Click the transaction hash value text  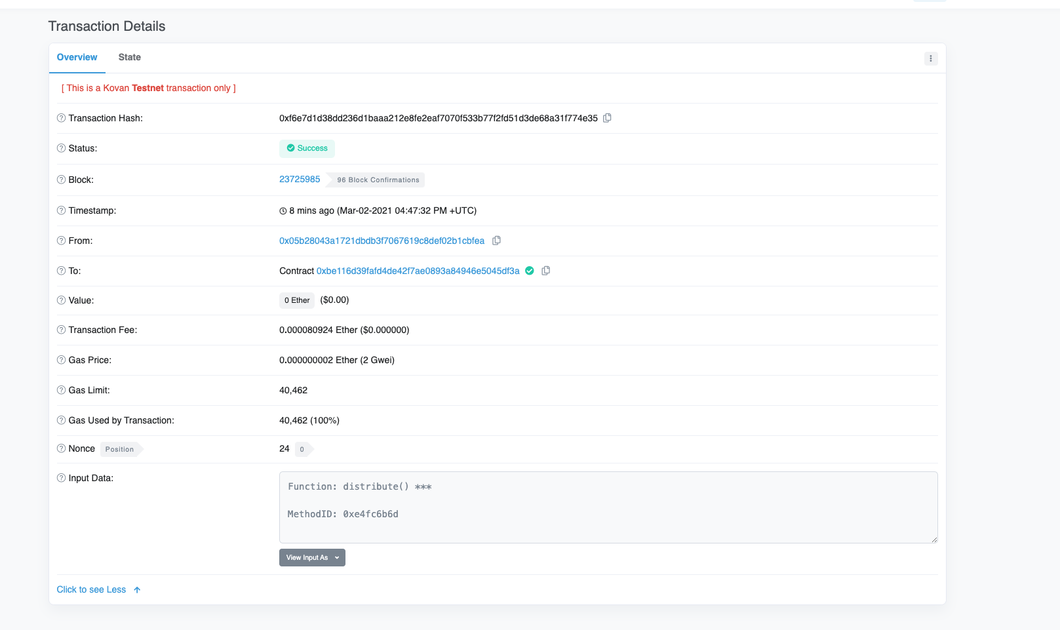[439, 118]
